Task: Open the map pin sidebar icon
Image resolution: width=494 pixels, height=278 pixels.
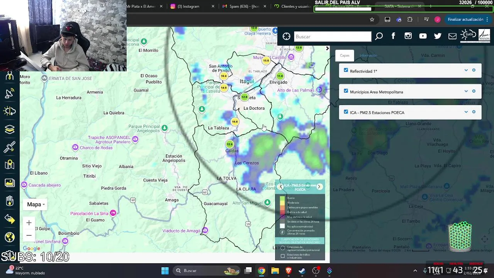Action: (10, 165)
